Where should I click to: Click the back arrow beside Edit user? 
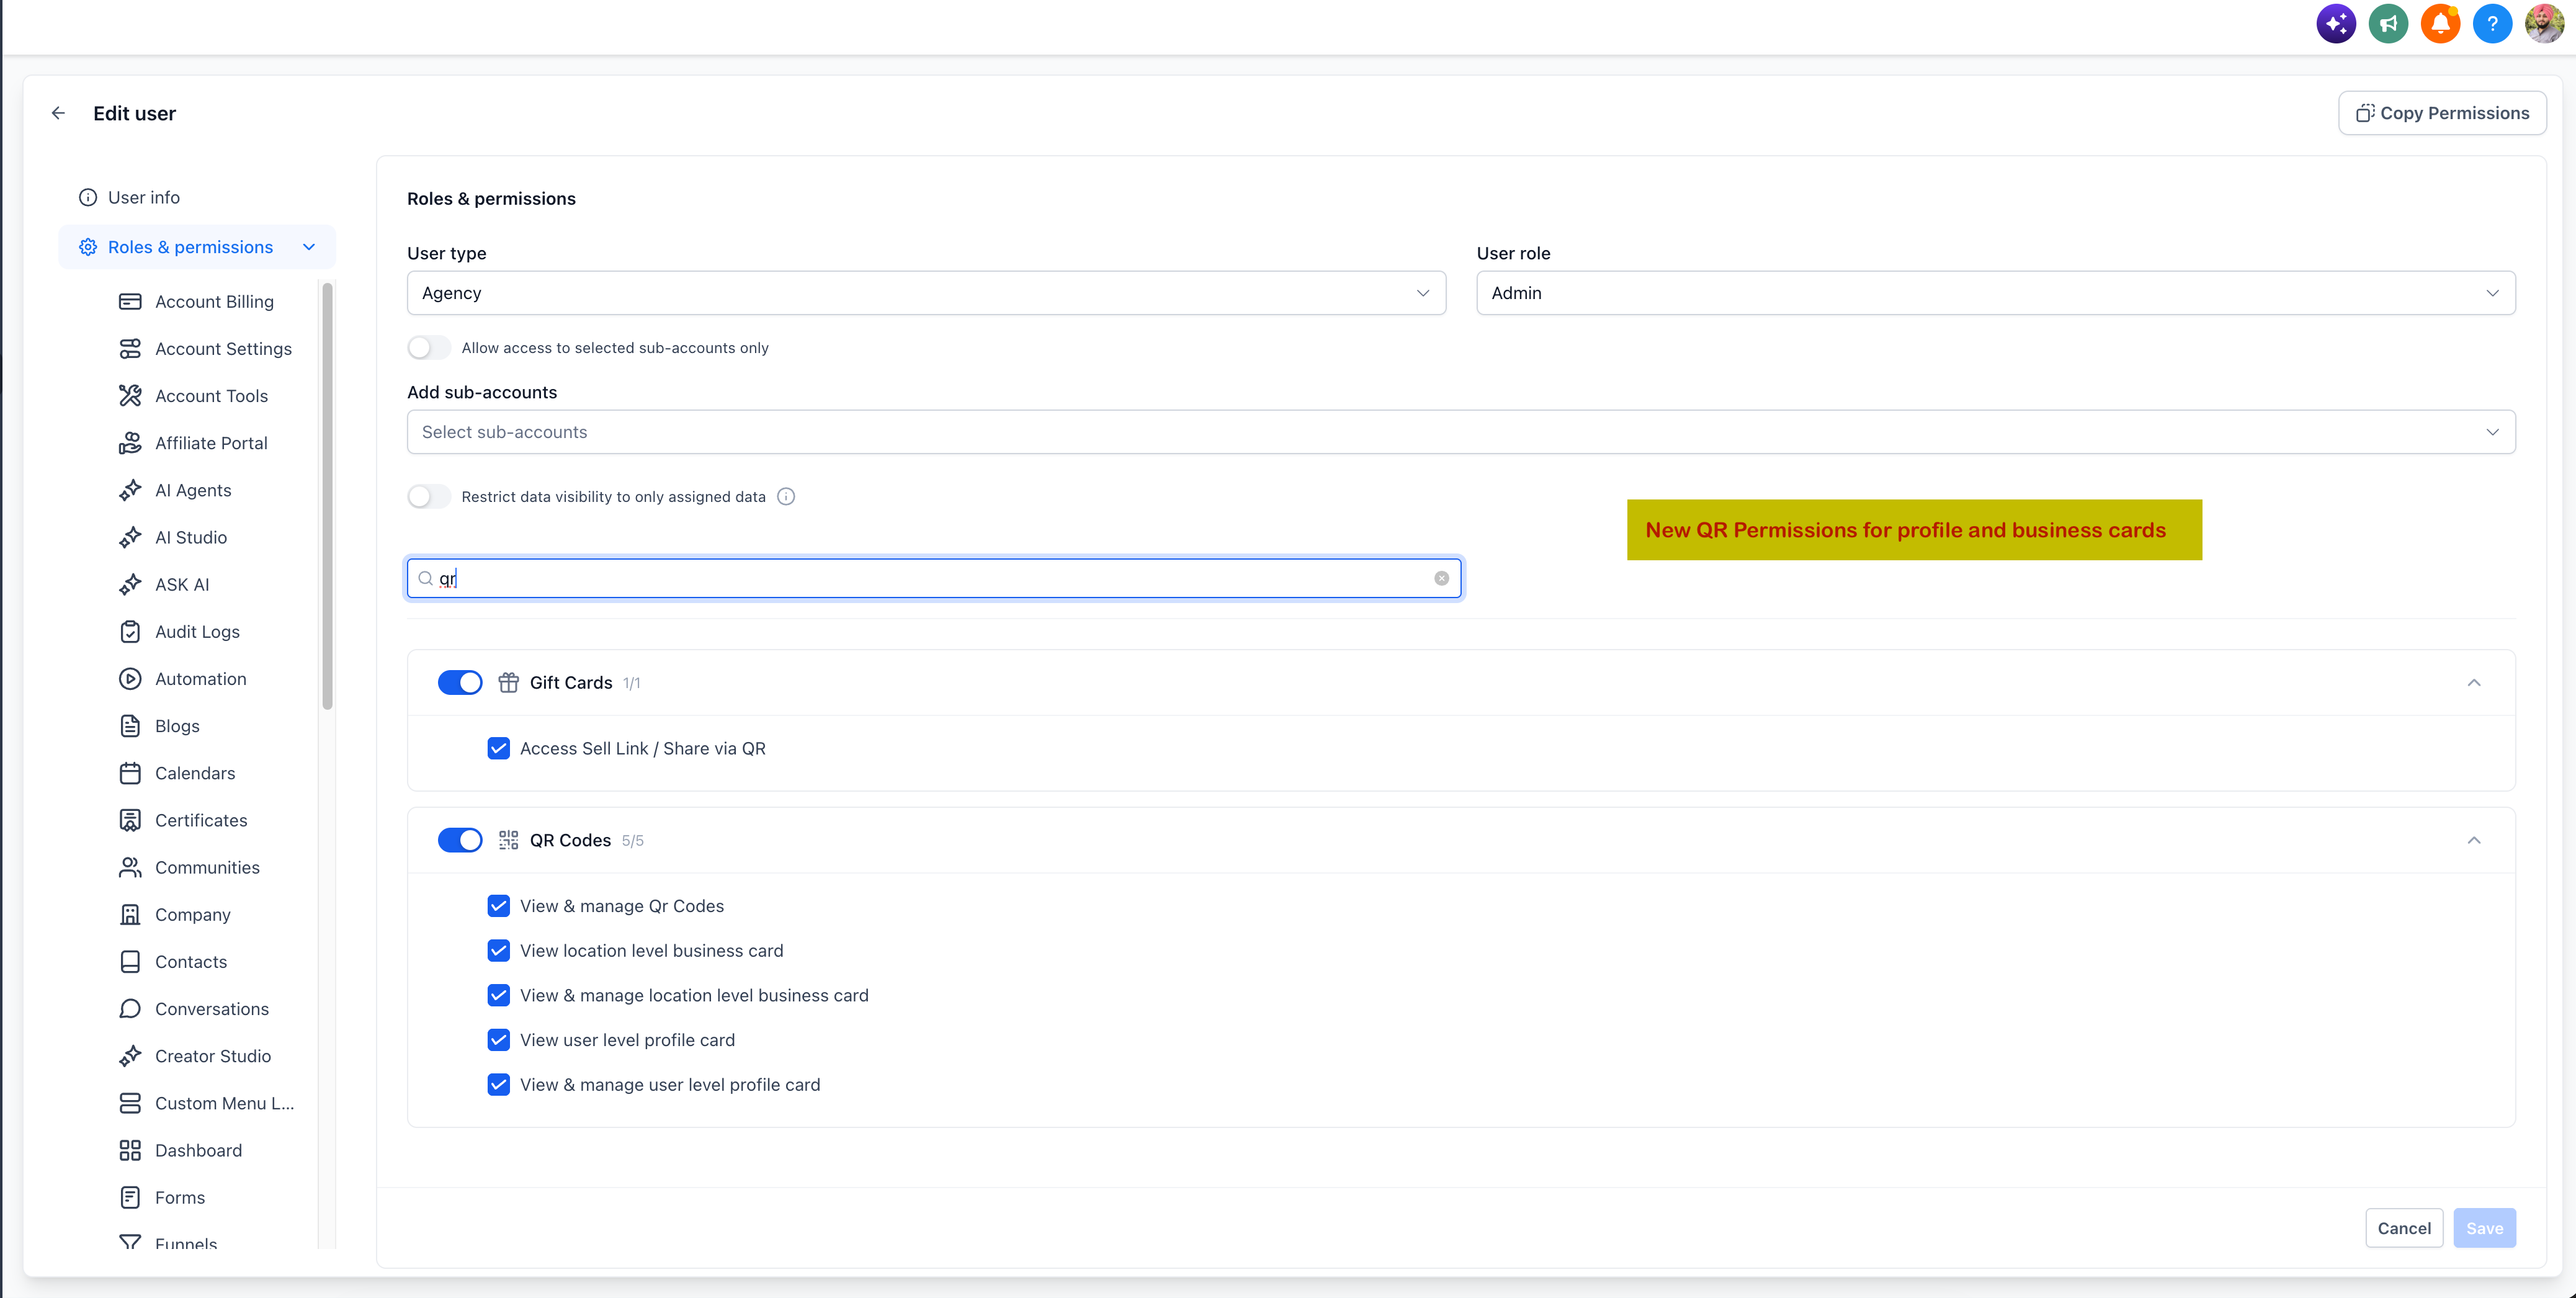(x=58, y=113)
